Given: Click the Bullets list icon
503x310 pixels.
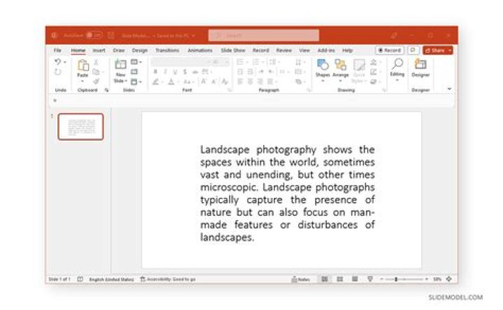Looking at the screenshot, I should (240, 62).
